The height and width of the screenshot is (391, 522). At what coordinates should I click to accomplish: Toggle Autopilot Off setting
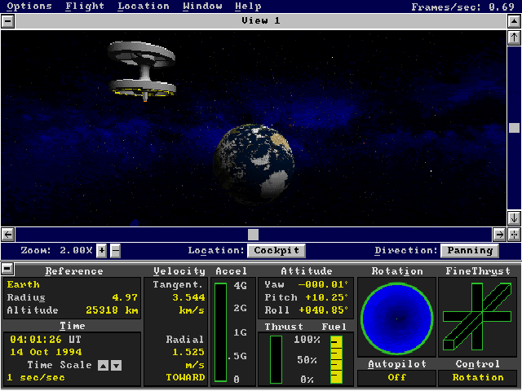click(x=396, y=377)
